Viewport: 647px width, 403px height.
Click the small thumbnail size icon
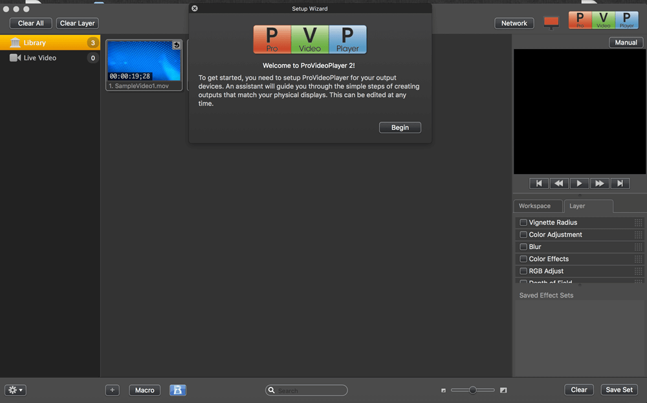(444, 390)
